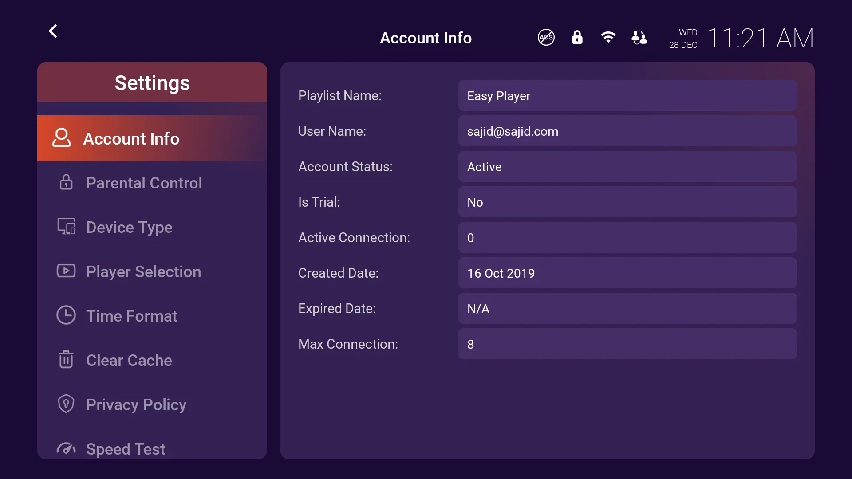852x479 pixels.
Task: Click the switch users icon
Action: tap(639, 38)
